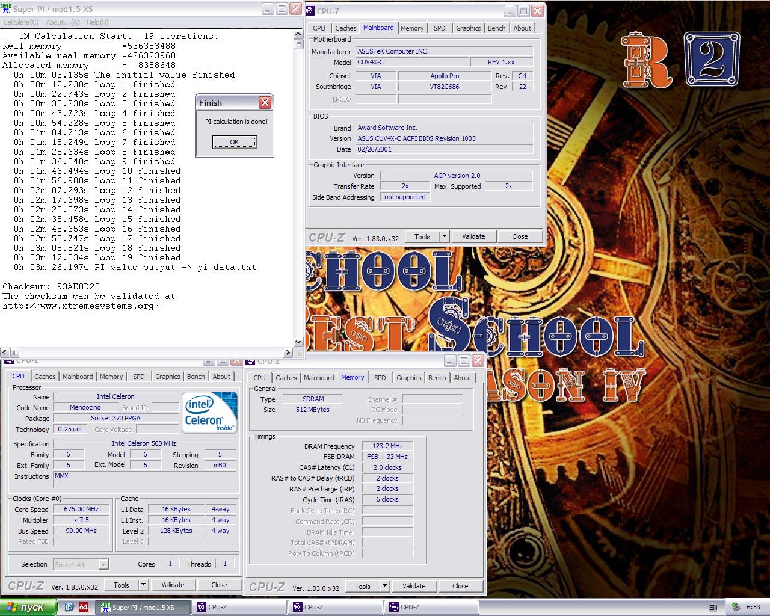The width and height of the screenshot is (770, 616).
Task: Click Close in the CPU-Z SDRAM timings window
Action: (x=460, y=587)
